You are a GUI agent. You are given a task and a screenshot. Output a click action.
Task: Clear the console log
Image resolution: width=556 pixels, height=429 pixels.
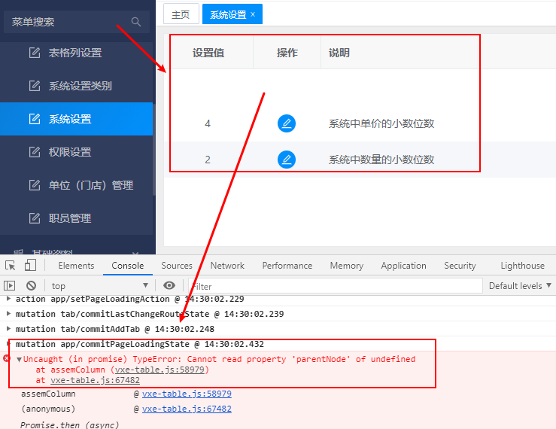(31, 285)
